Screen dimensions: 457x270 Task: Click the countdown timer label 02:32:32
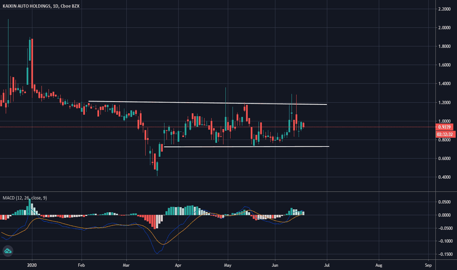tap(445, 135)
